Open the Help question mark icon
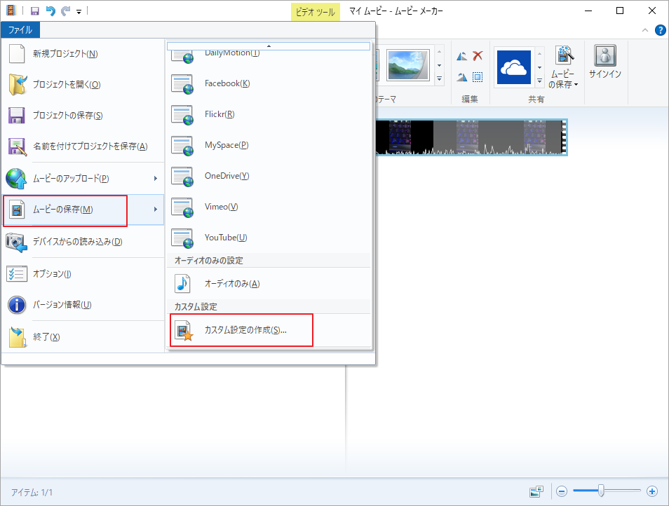Viewport: 669px width, 506px height. tap(660, 30)
